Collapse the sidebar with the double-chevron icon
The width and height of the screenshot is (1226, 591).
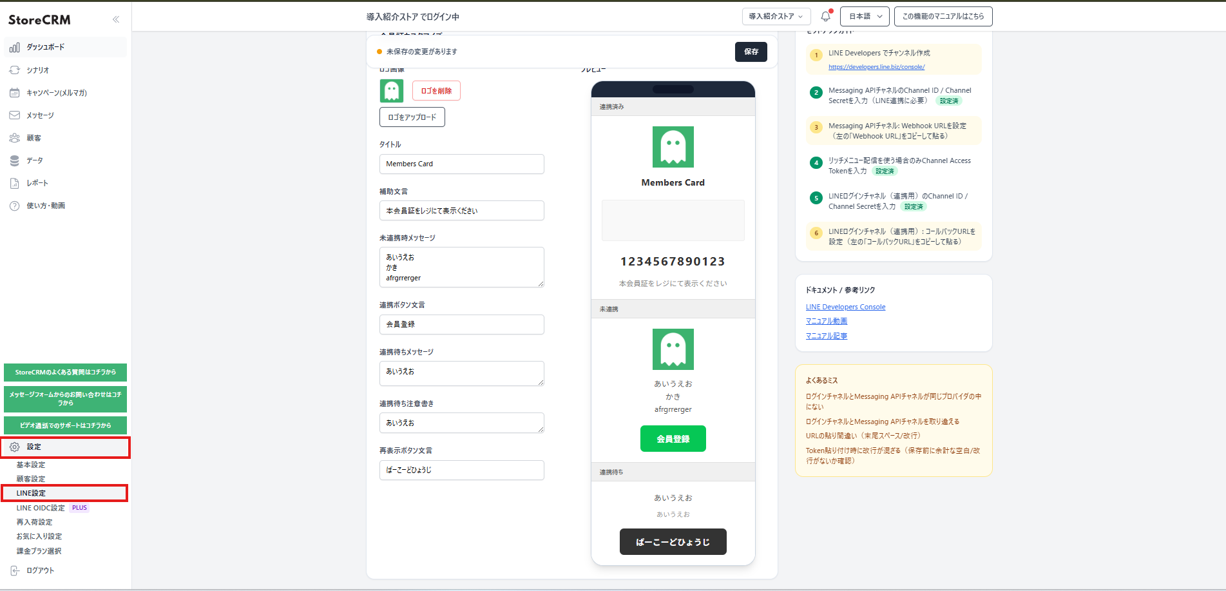(116, 19)
